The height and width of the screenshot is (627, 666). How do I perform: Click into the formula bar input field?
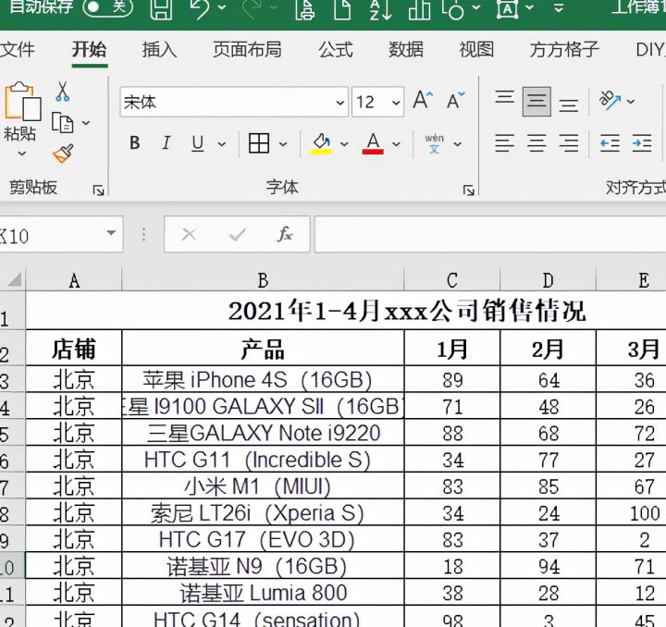click(x=490, y=234)
